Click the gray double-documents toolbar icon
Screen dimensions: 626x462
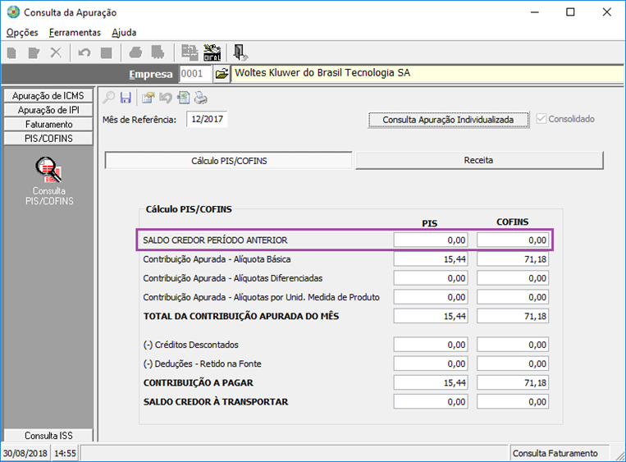click(190, 53)
